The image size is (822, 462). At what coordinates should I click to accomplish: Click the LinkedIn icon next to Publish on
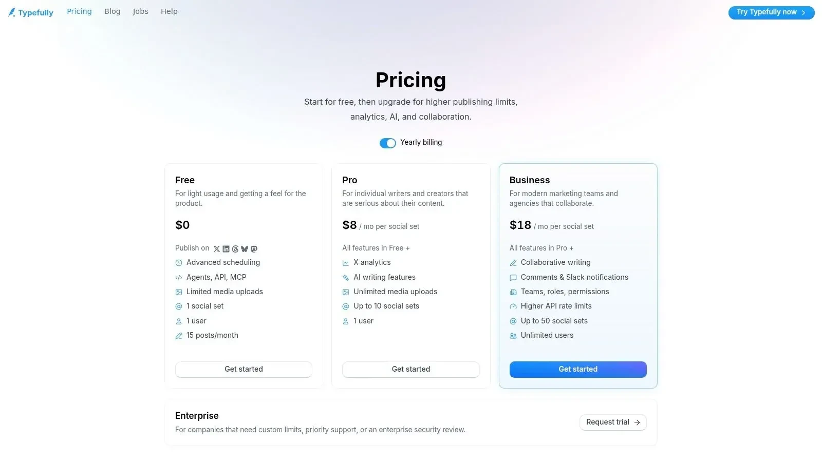[226, 249]
